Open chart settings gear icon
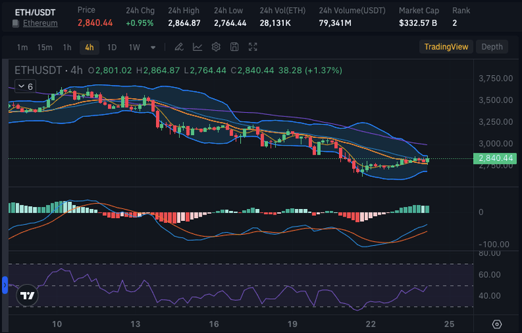Image resolution: width=522 pixels, height=333 pixels. pyautogui.click(x=216, y=47)
